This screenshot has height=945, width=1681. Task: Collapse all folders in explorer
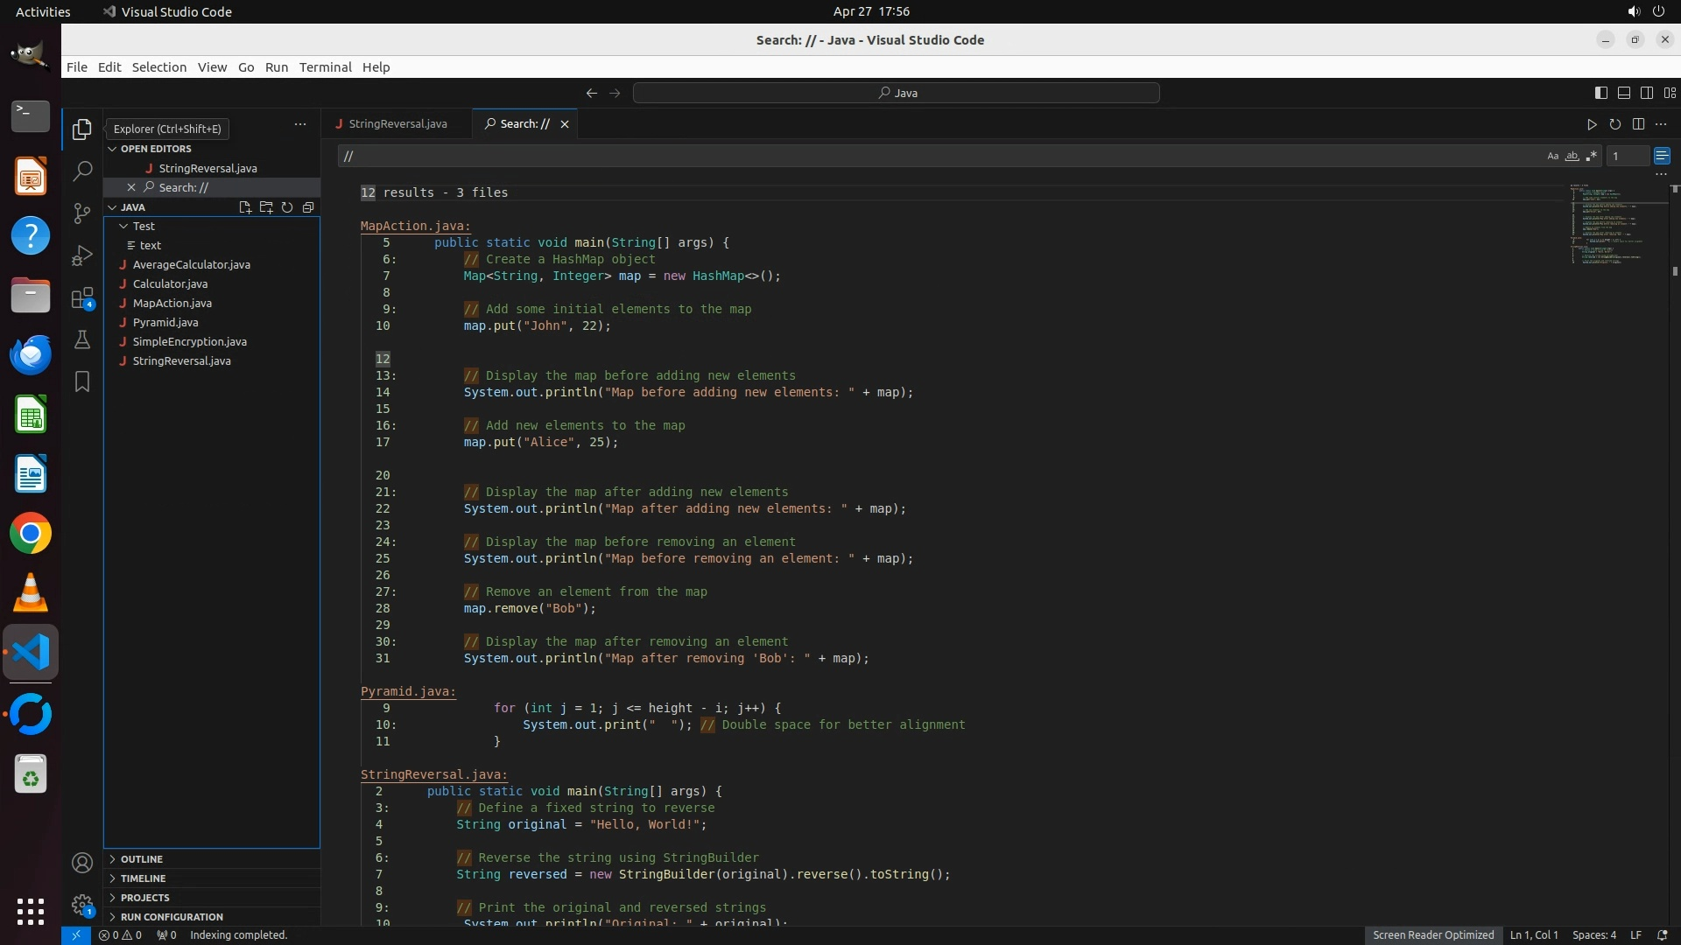click(x=308, y=207)
